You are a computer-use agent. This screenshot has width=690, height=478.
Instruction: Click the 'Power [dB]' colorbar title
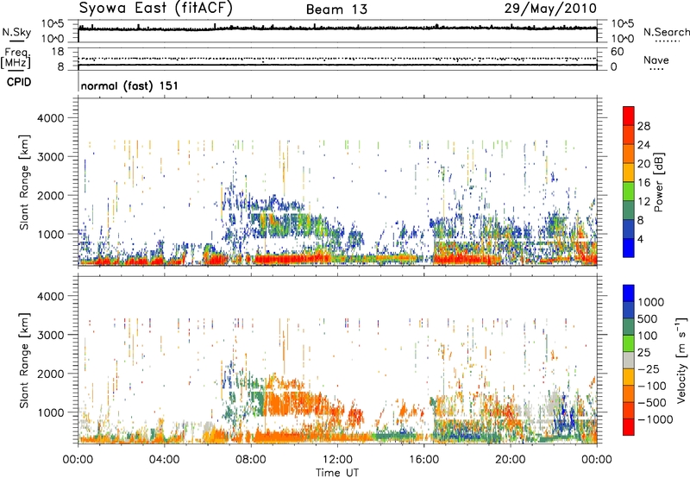(x=658, y=182)
